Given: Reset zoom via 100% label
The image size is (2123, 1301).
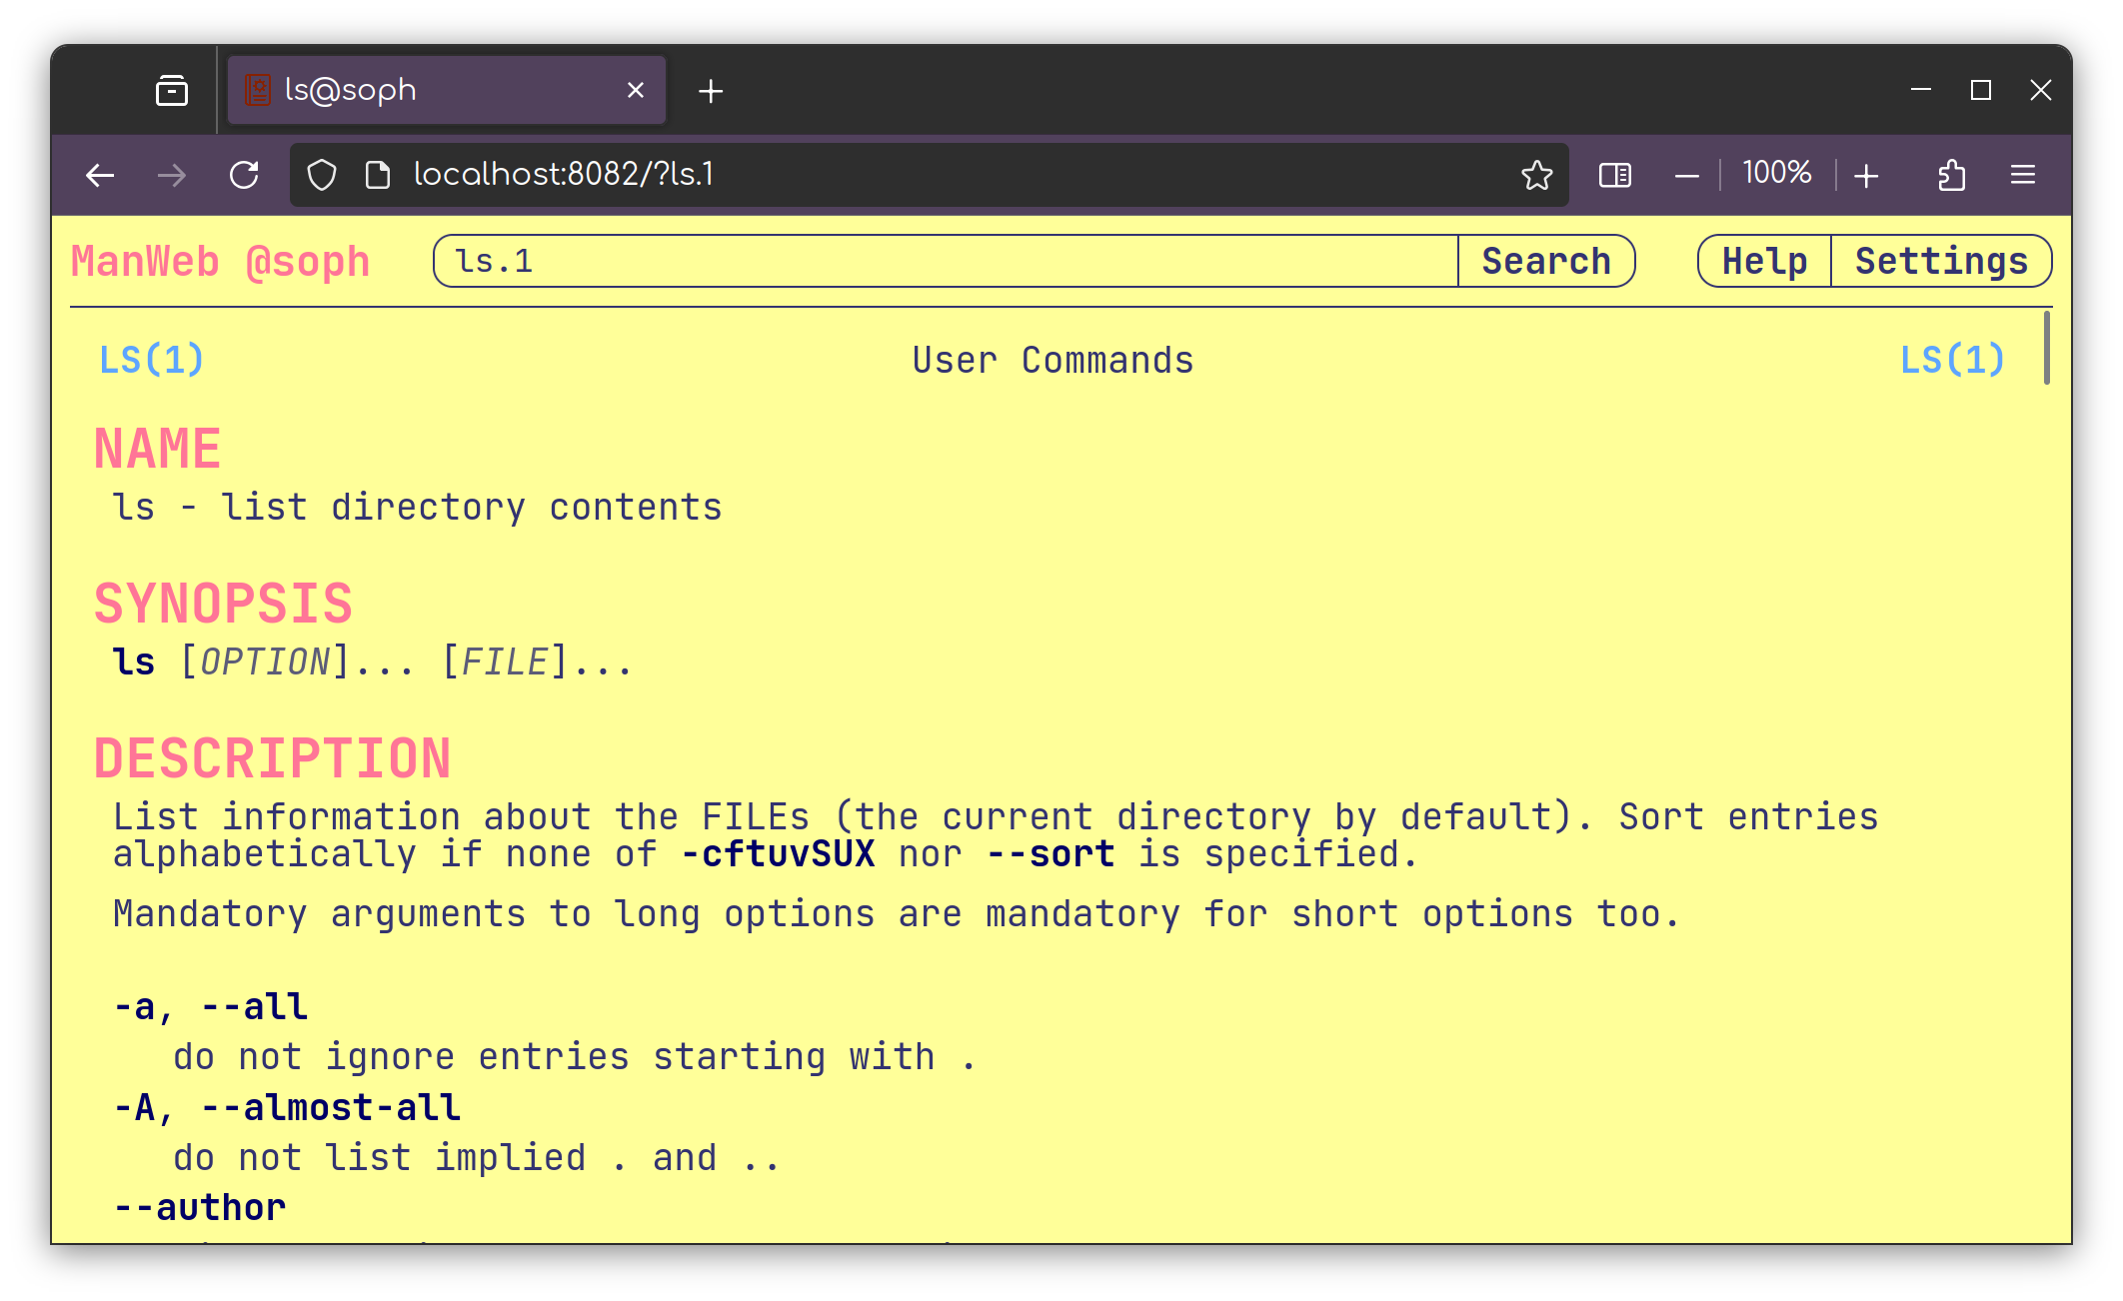Looking at the screenshot, I should point(1776,174).
